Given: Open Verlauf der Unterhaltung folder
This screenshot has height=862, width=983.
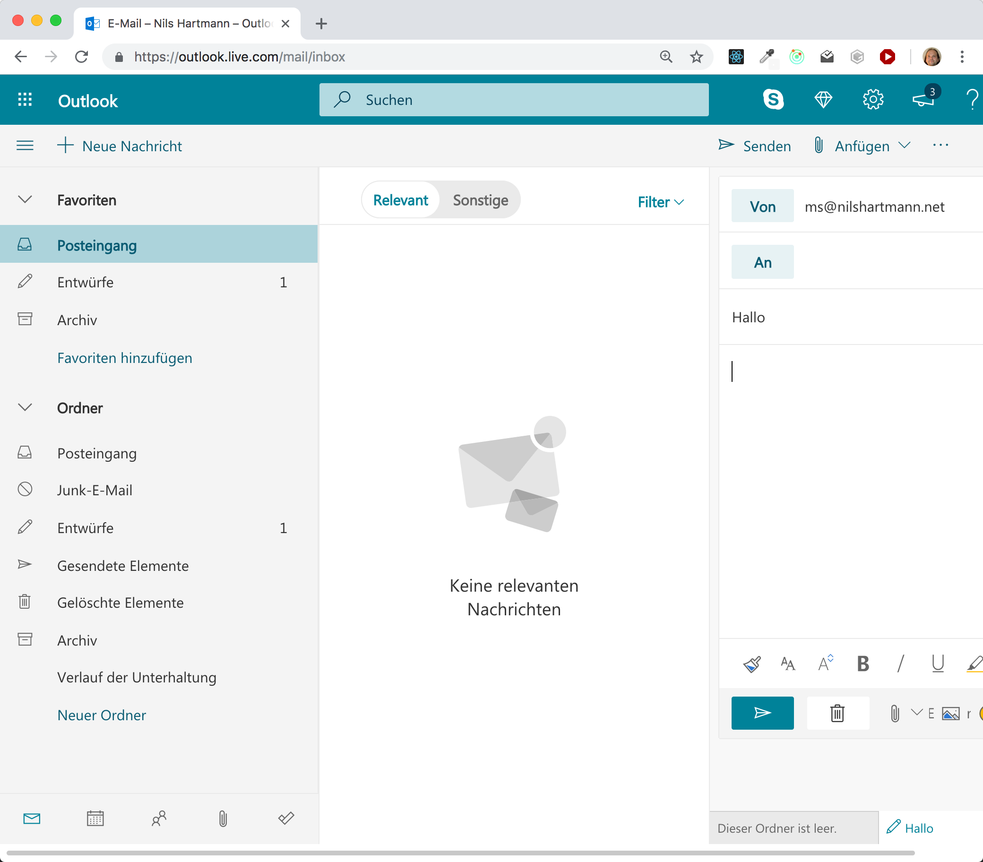Looking at the screenshot, I should coord(159,677).
